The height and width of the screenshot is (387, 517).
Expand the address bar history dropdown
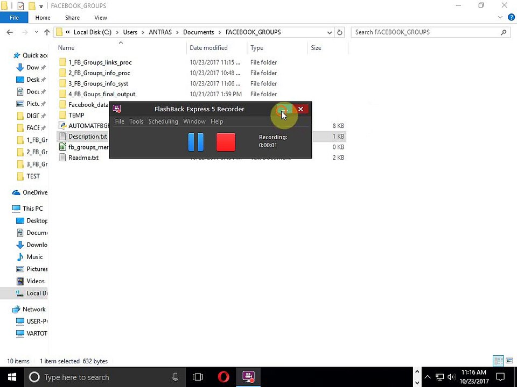[330, 32]
